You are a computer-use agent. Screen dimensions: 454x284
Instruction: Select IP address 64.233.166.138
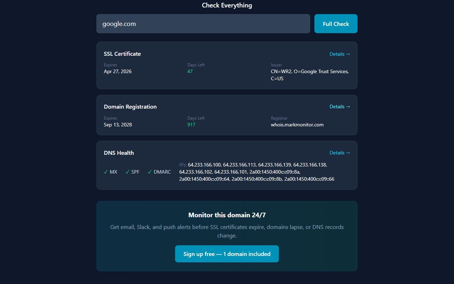[309, 165]
